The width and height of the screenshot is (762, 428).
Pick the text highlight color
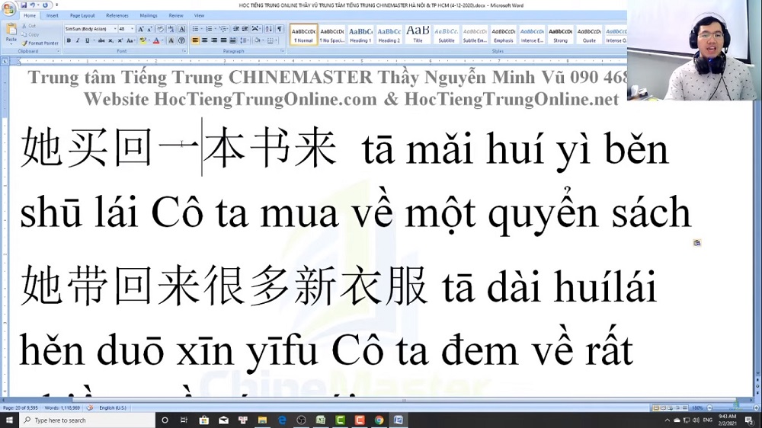point(143,40)
